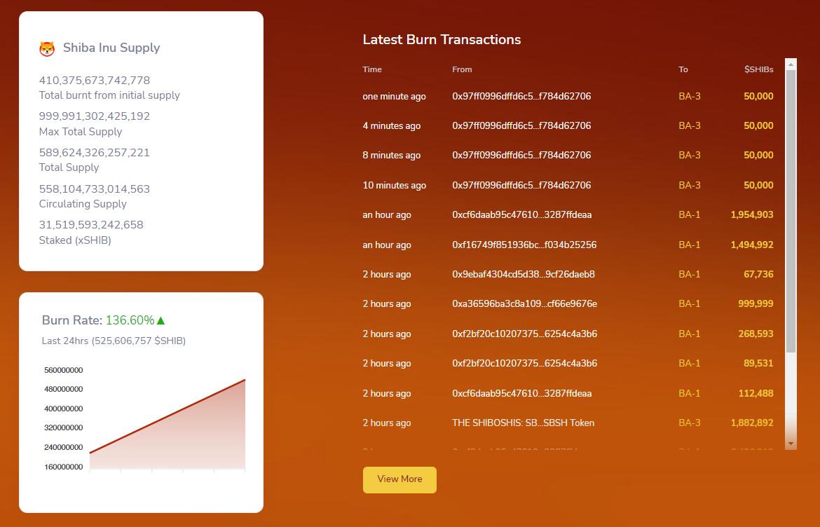The image size is (820, 527).
Task: Open address 0xf2bf20c10207375 in the 89,531 row
Action: tap(524, 363)
